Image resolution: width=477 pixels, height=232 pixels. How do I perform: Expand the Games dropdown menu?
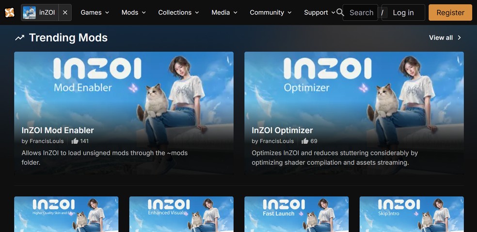pos(95,13)
